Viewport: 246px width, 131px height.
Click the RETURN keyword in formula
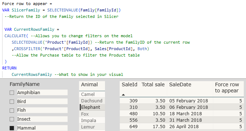[x=9, y=68]
